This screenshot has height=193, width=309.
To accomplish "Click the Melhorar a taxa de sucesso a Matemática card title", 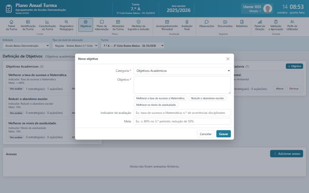I will (37, 75).
